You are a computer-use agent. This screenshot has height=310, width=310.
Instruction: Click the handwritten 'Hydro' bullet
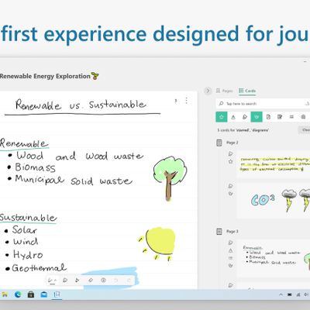tap(28, 255)
